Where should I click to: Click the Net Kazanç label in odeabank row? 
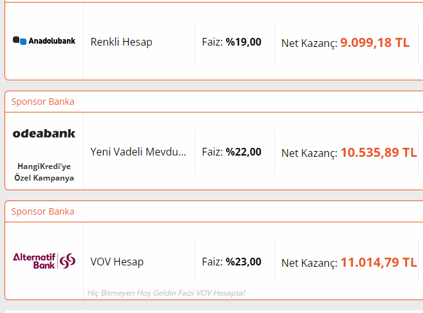point(310,153)
